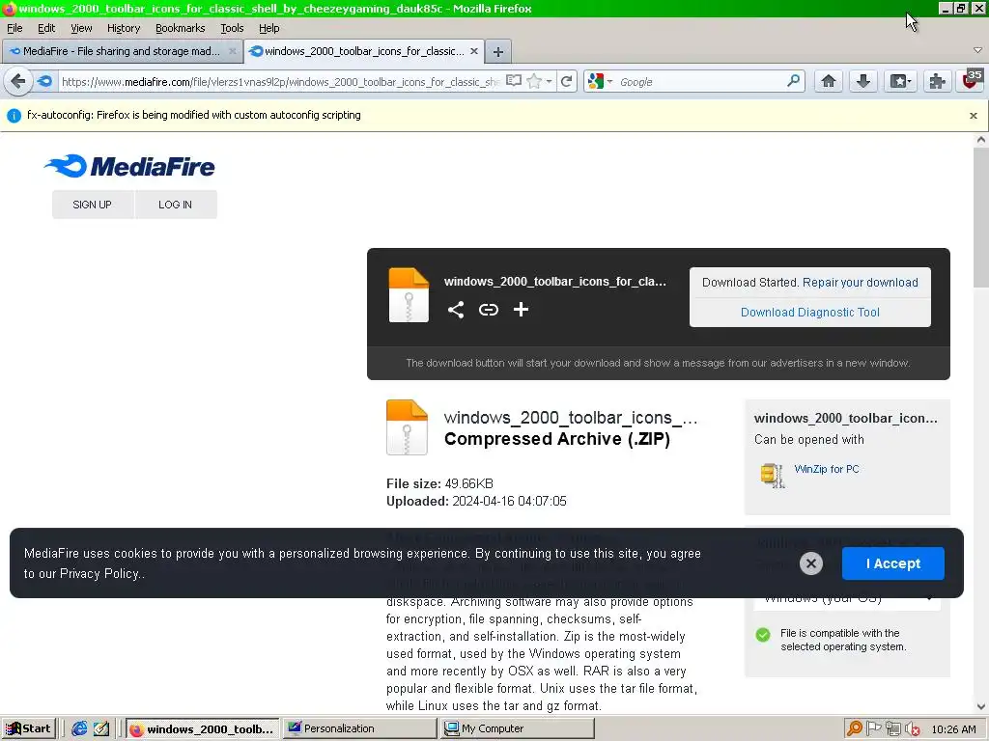989x741 pixels.
Task: Click the page vertical scrollbar thumb
Action: 981,218
